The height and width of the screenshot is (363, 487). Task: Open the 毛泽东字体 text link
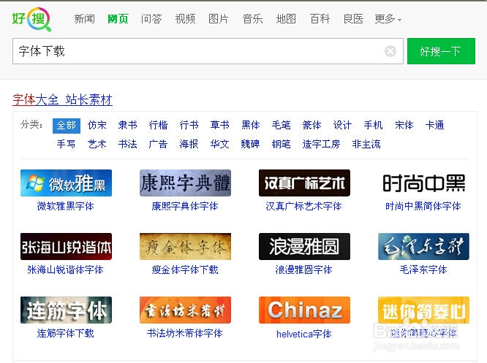(423, 270)
